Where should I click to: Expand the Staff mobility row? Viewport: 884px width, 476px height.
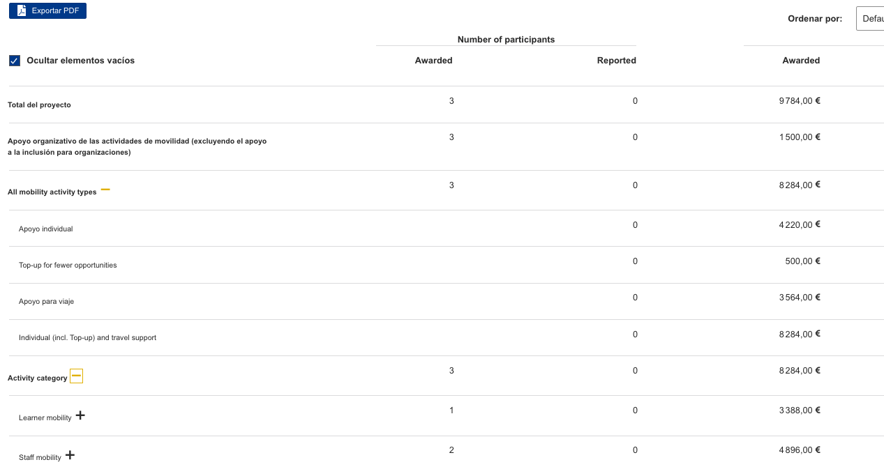(x=70, y=456)
